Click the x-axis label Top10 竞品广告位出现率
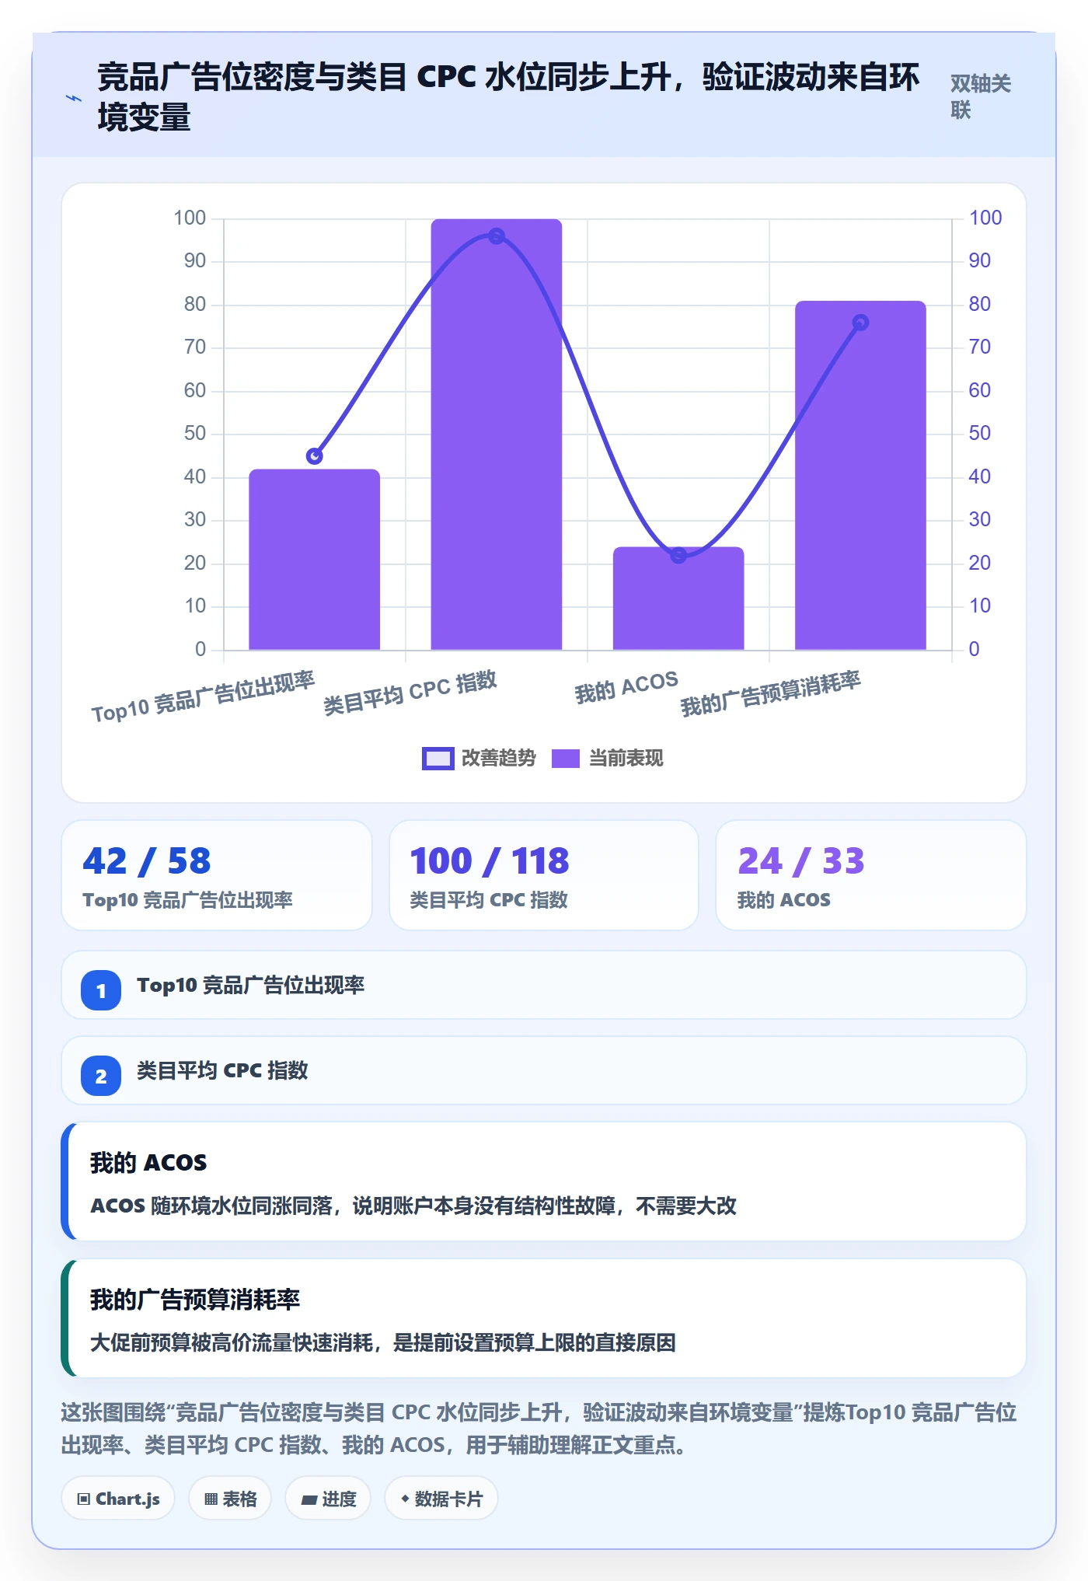This screenshot has width=1088, height=1581. 203,696
